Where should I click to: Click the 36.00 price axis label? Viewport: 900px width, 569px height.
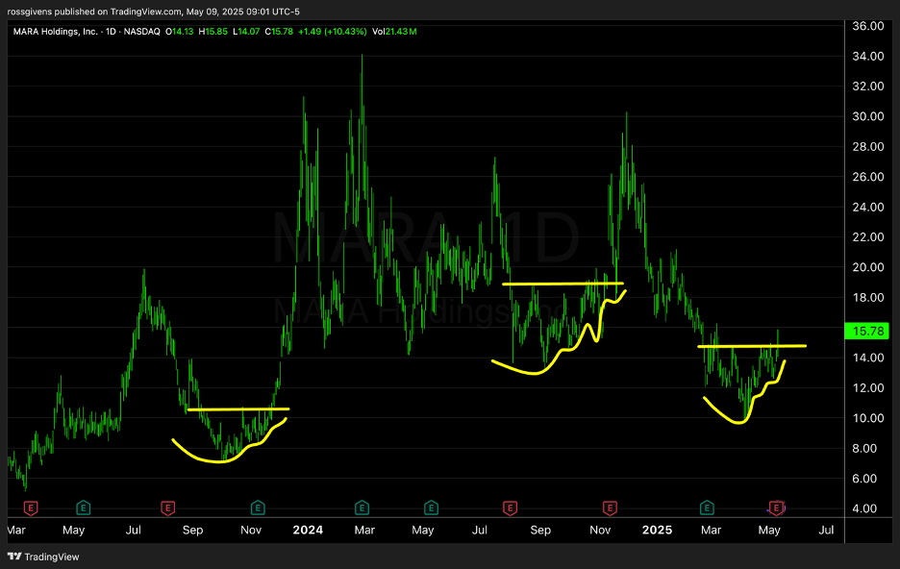click(868, 26)
